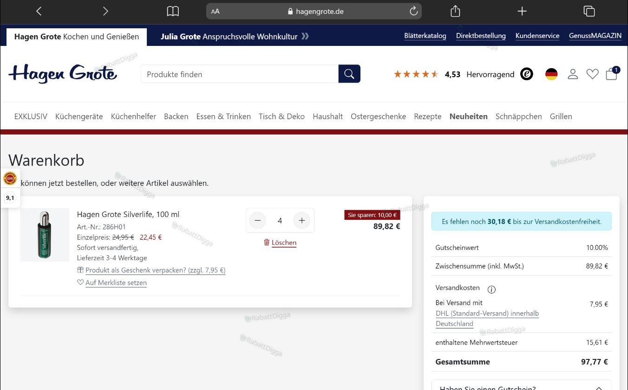Open a new Safari tab

coord(522,11)
